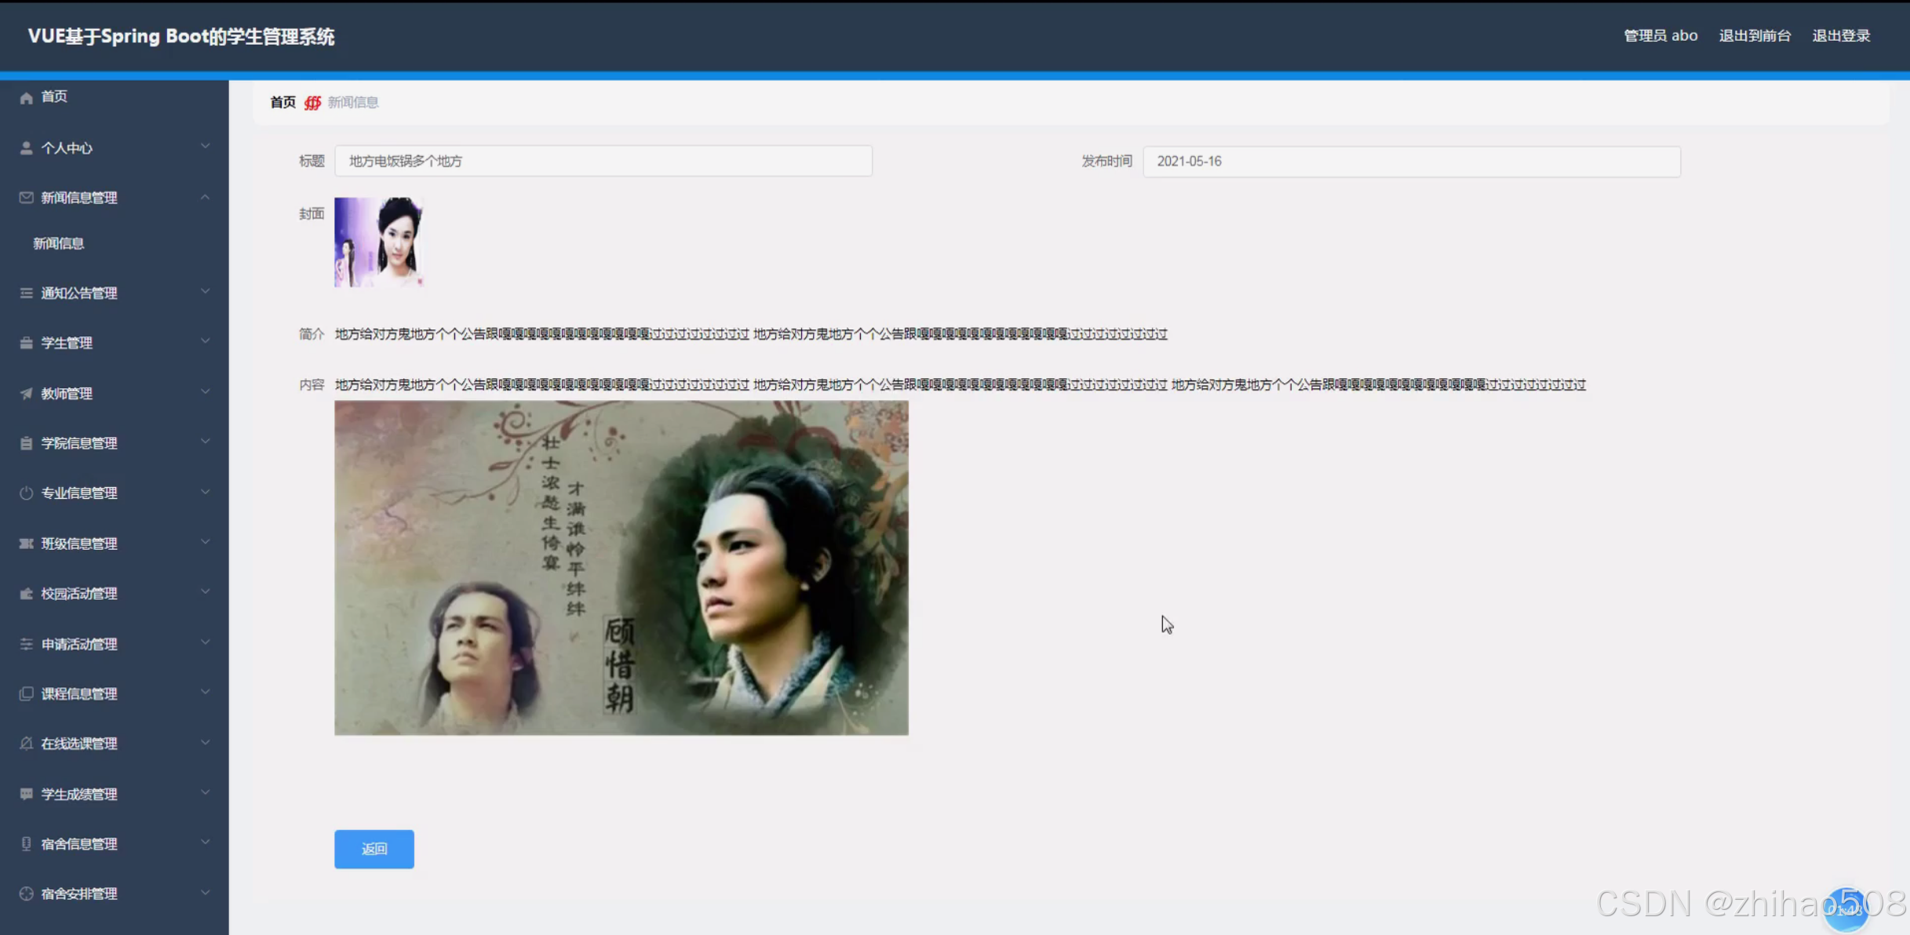The height and width of the screenshot is (935, 1910).
Task: Click the 宿舍信息管理 phone icon
Action: coord(25,843)
